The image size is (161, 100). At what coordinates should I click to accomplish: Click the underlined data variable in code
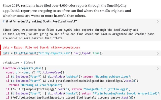[6, 53]
